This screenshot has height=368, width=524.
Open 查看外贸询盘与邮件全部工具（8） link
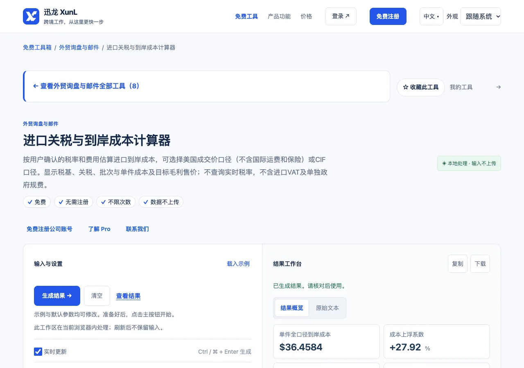click(86, 86)
